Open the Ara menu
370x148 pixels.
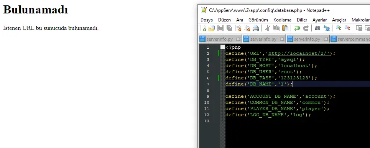240,20
